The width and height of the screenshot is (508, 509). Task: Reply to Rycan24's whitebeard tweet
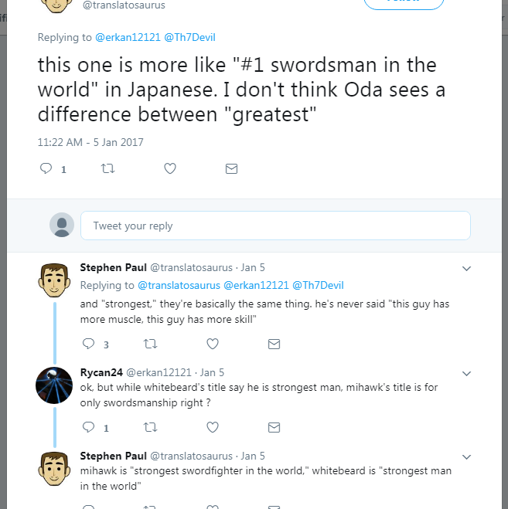(x=88, y=427)
